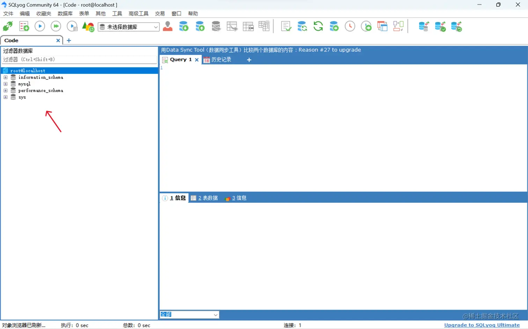The width and height of the screenshot is (528, 329).
Task: Click the database sync icon with green check
Action: coord(440,26)
